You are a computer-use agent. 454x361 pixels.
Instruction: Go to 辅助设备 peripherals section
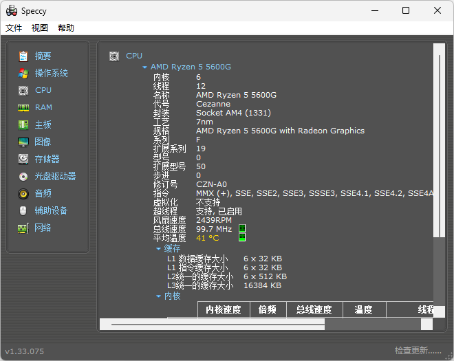52,210
